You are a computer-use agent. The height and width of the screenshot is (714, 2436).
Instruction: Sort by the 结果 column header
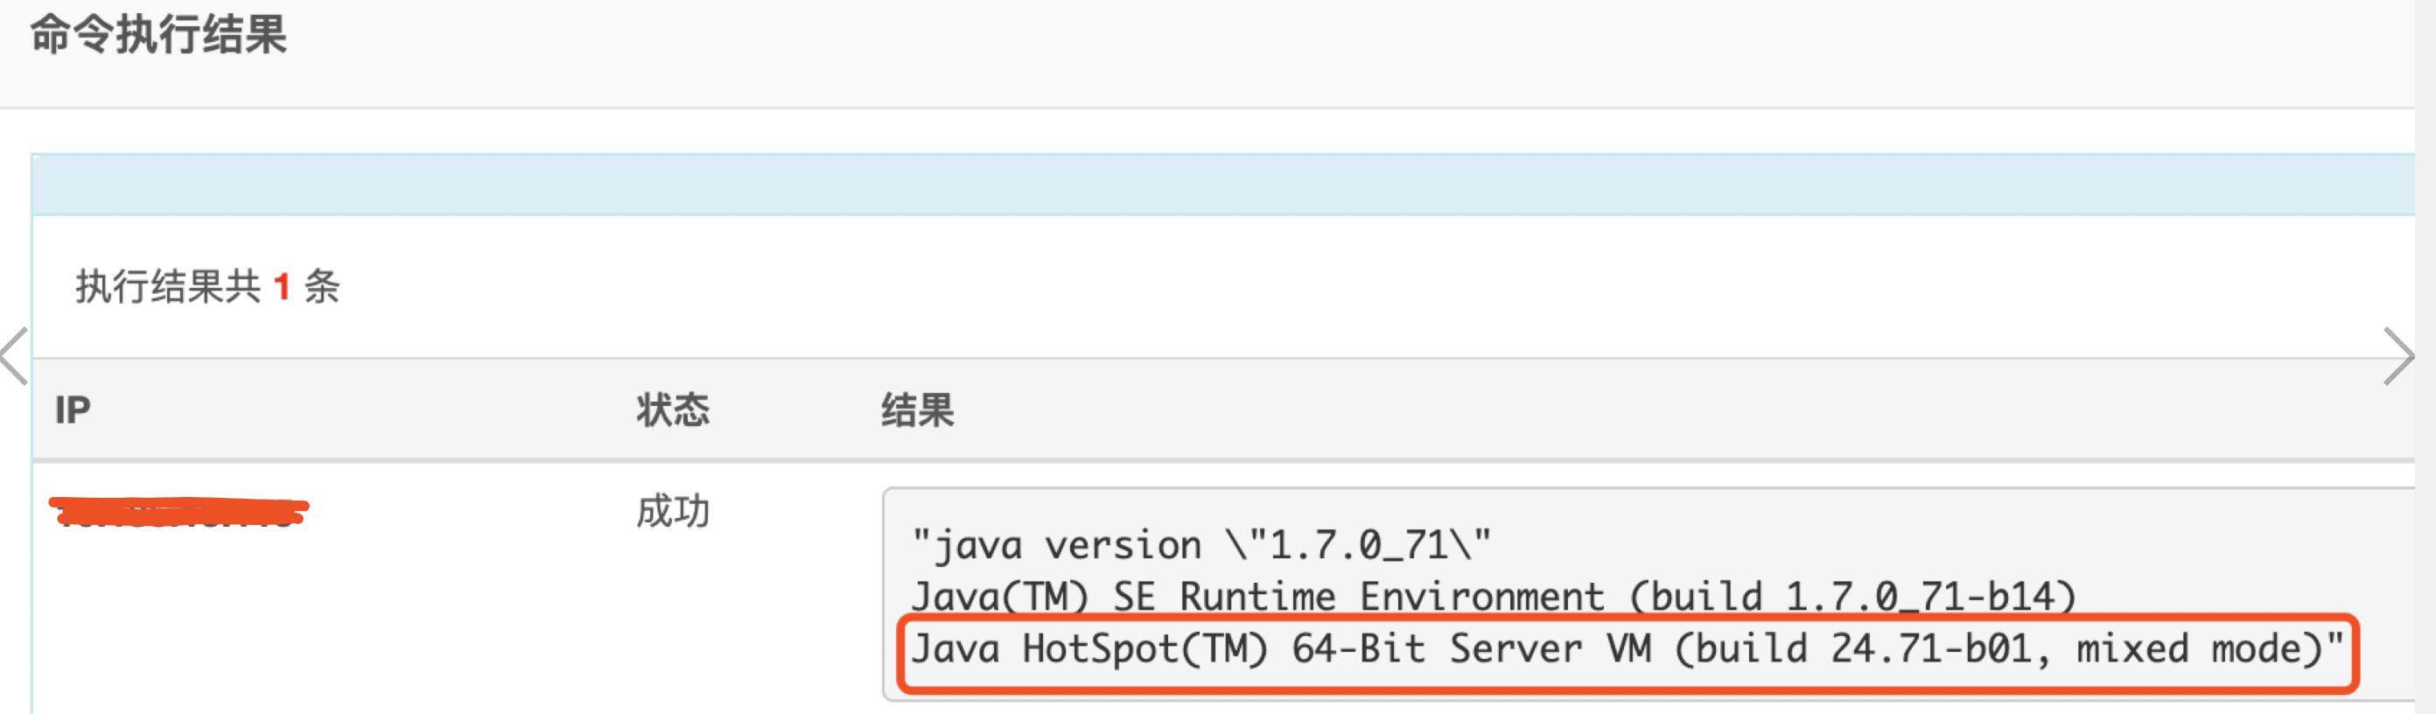pos(916,410)
